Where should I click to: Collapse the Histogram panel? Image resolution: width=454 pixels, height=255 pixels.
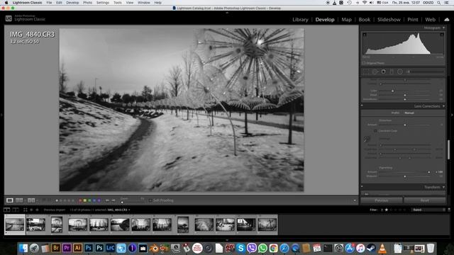(x=443, y=28)
